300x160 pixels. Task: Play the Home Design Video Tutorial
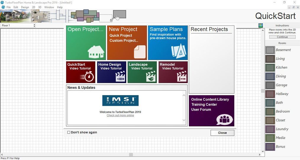[112, 72]
